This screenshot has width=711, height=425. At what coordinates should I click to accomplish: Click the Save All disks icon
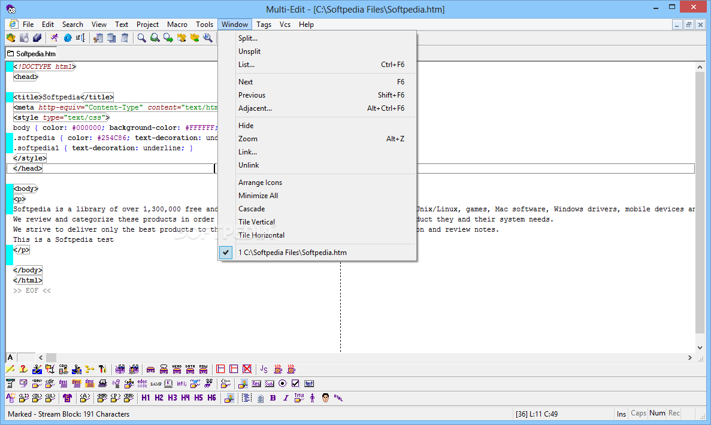click(x=37, y=38)
